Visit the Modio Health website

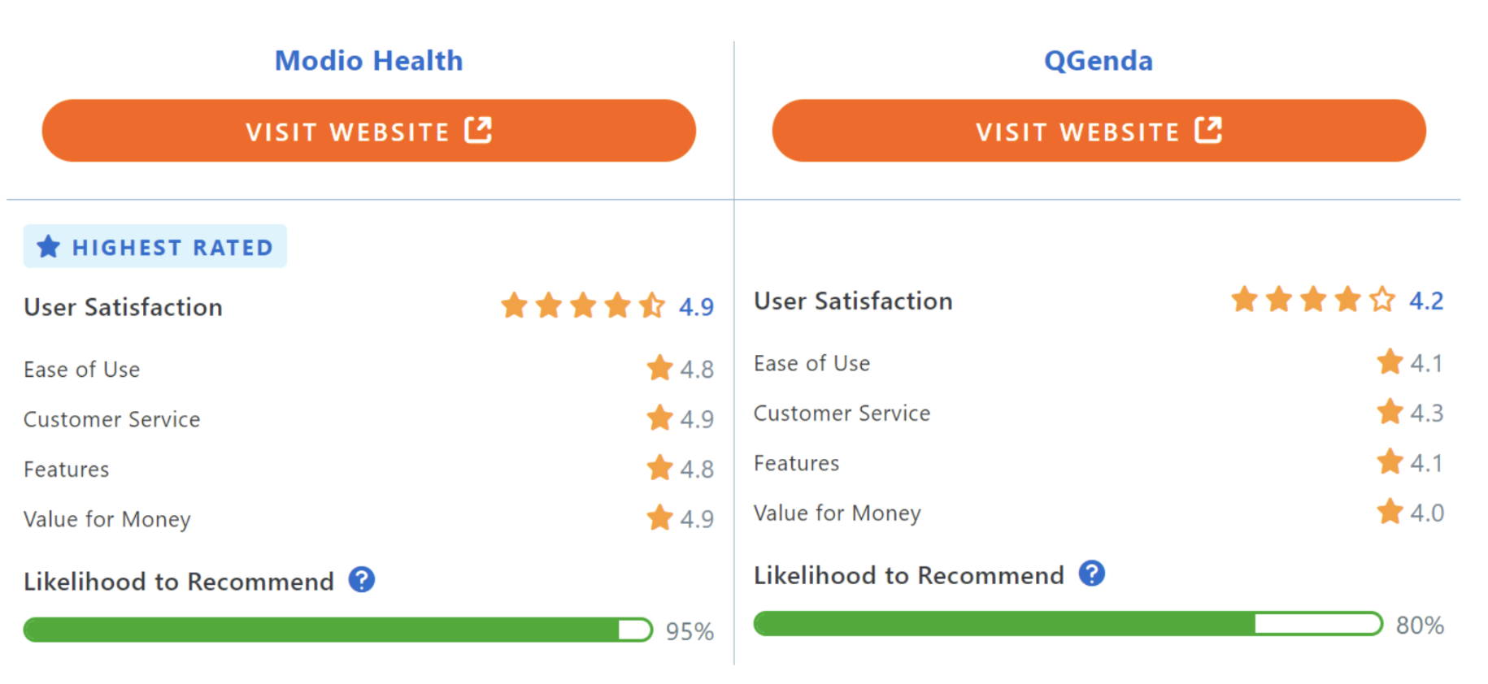(x=369, y=131)
